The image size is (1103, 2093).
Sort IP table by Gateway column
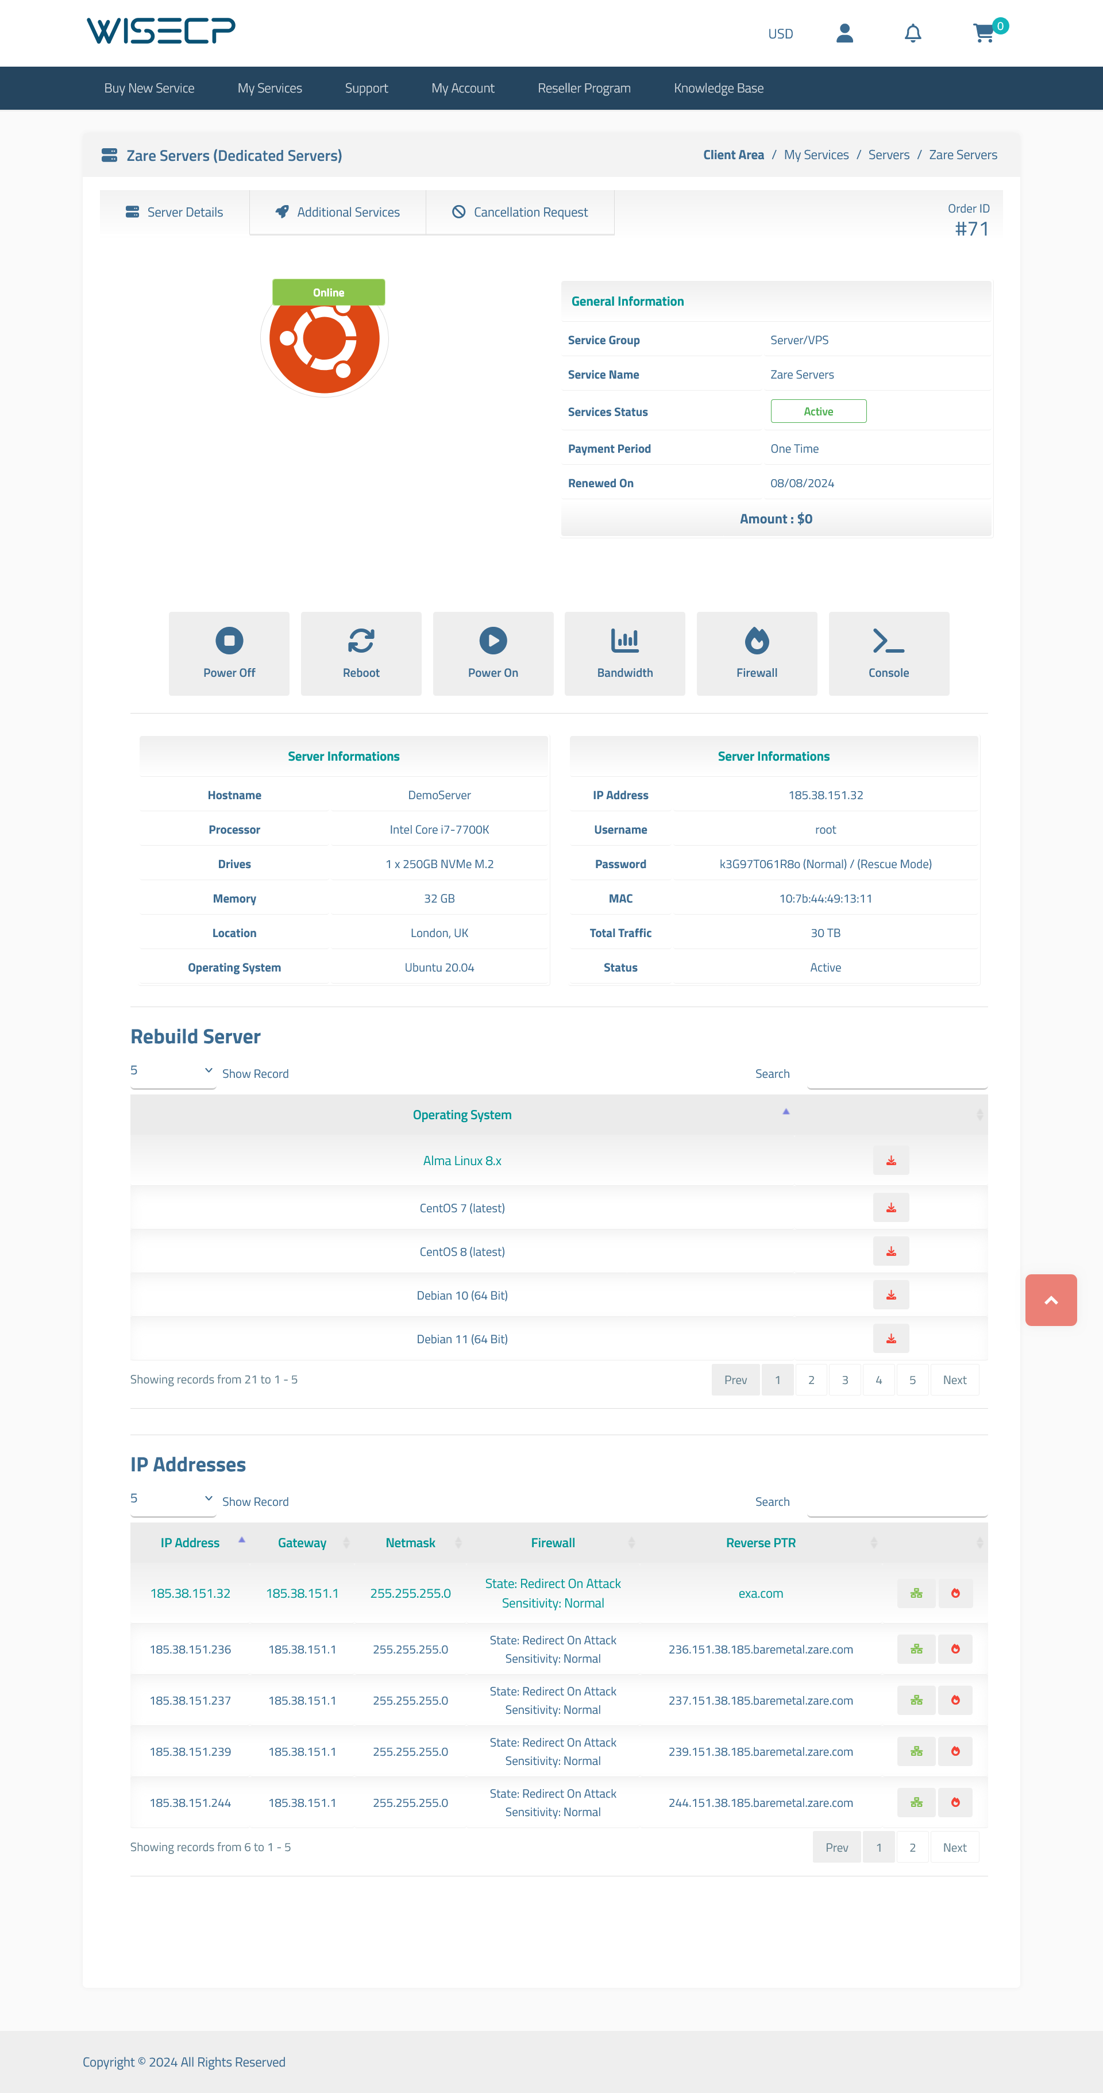pyautogui.click(x=302, y=1543)
